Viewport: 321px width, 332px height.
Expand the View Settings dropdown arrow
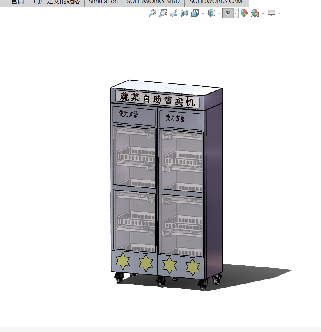pos(280,13)
